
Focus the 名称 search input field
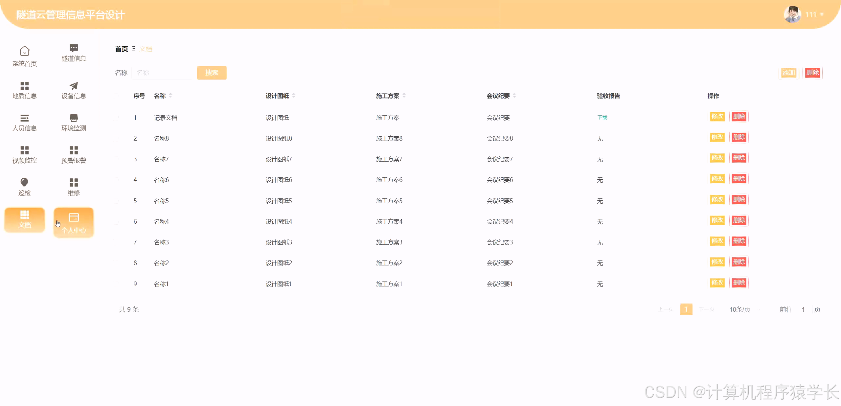coord(162,73)
